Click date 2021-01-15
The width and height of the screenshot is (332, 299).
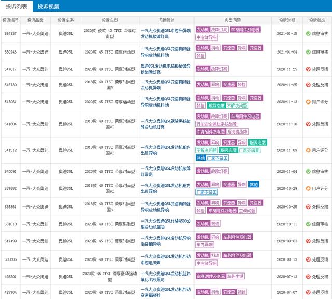(287, 33)
